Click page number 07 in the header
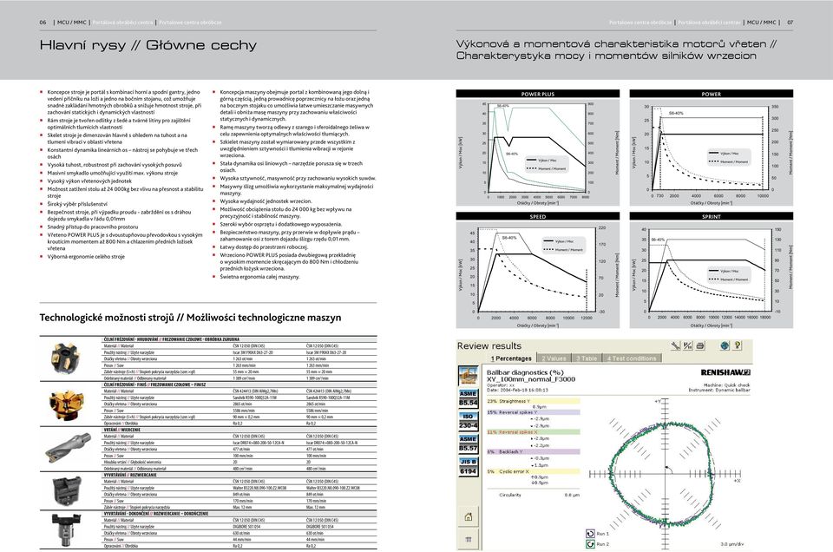Viewport: 833px width, 552px height. point(790,23)
